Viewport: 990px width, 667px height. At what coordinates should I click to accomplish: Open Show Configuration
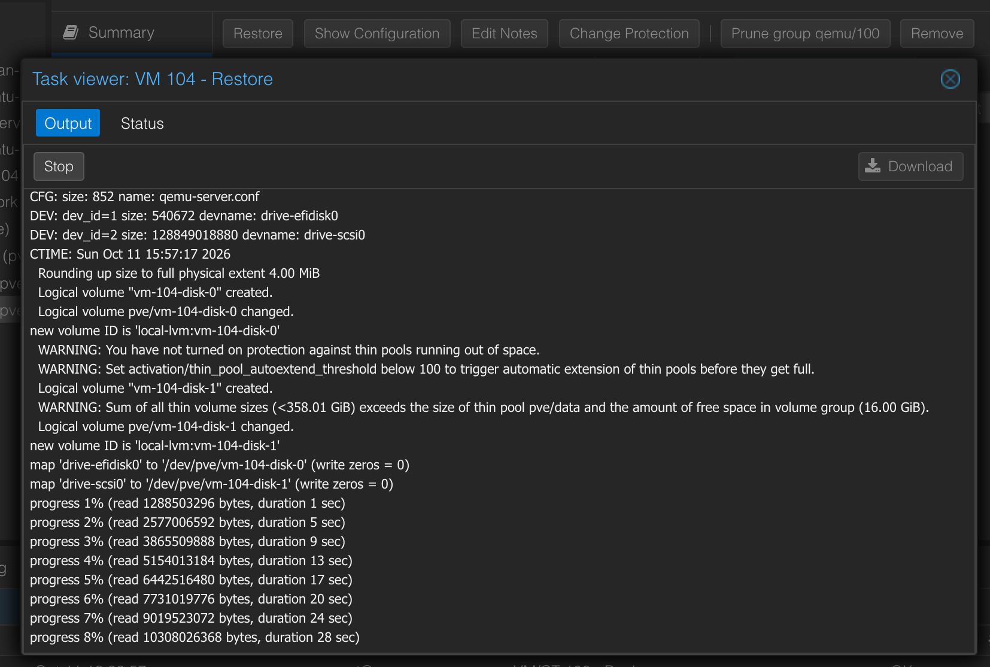[x=377, y=34]
